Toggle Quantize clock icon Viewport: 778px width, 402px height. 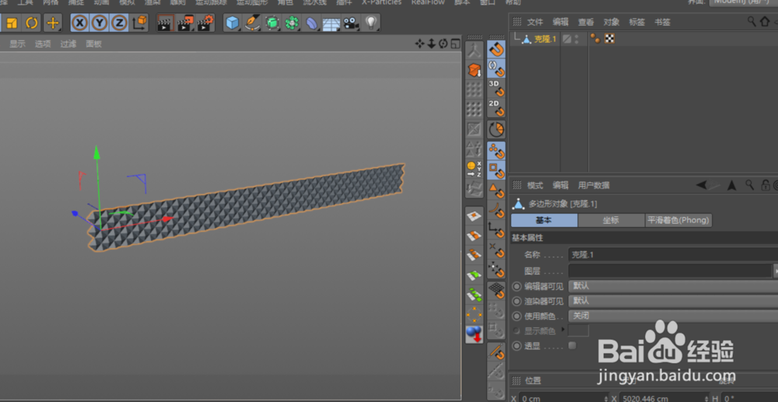[496, 129]
